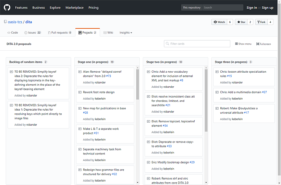Click the note icon on the 'Alan: Remove delayed conref' card
This screenshot has width=281, height=185.
(x=80, y=72)
